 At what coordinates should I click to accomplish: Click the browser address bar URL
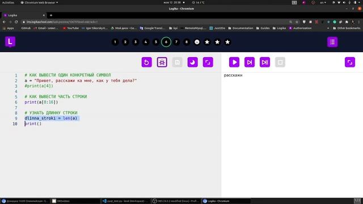coord(62,22)
